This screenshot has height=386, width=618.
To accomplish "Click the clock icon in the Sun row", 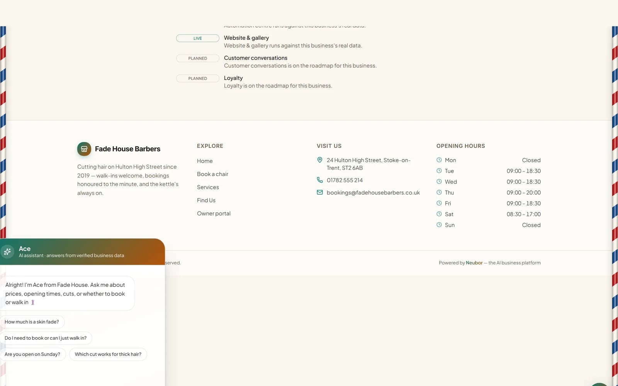I will pos(439,225).
